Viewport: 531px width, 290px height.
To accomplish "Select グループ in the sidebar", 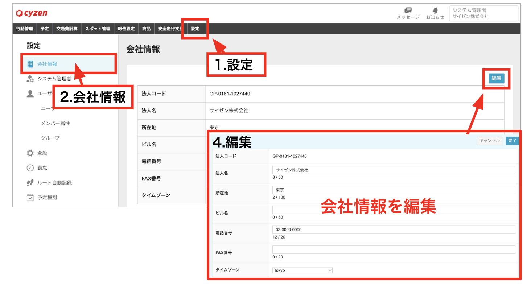I will pos(50,138).
